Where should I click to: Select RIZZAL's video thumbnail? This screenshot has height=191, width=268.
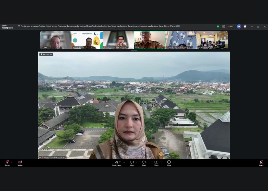[150, 40]
